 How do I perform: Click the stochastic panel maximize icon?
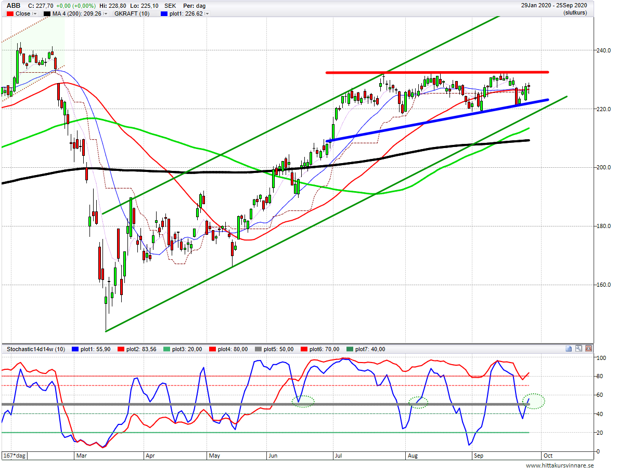coord(579,348)
